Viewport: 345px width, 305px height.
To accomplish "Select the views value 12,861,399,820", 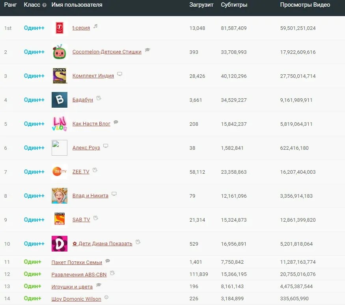I will (298, 220).
